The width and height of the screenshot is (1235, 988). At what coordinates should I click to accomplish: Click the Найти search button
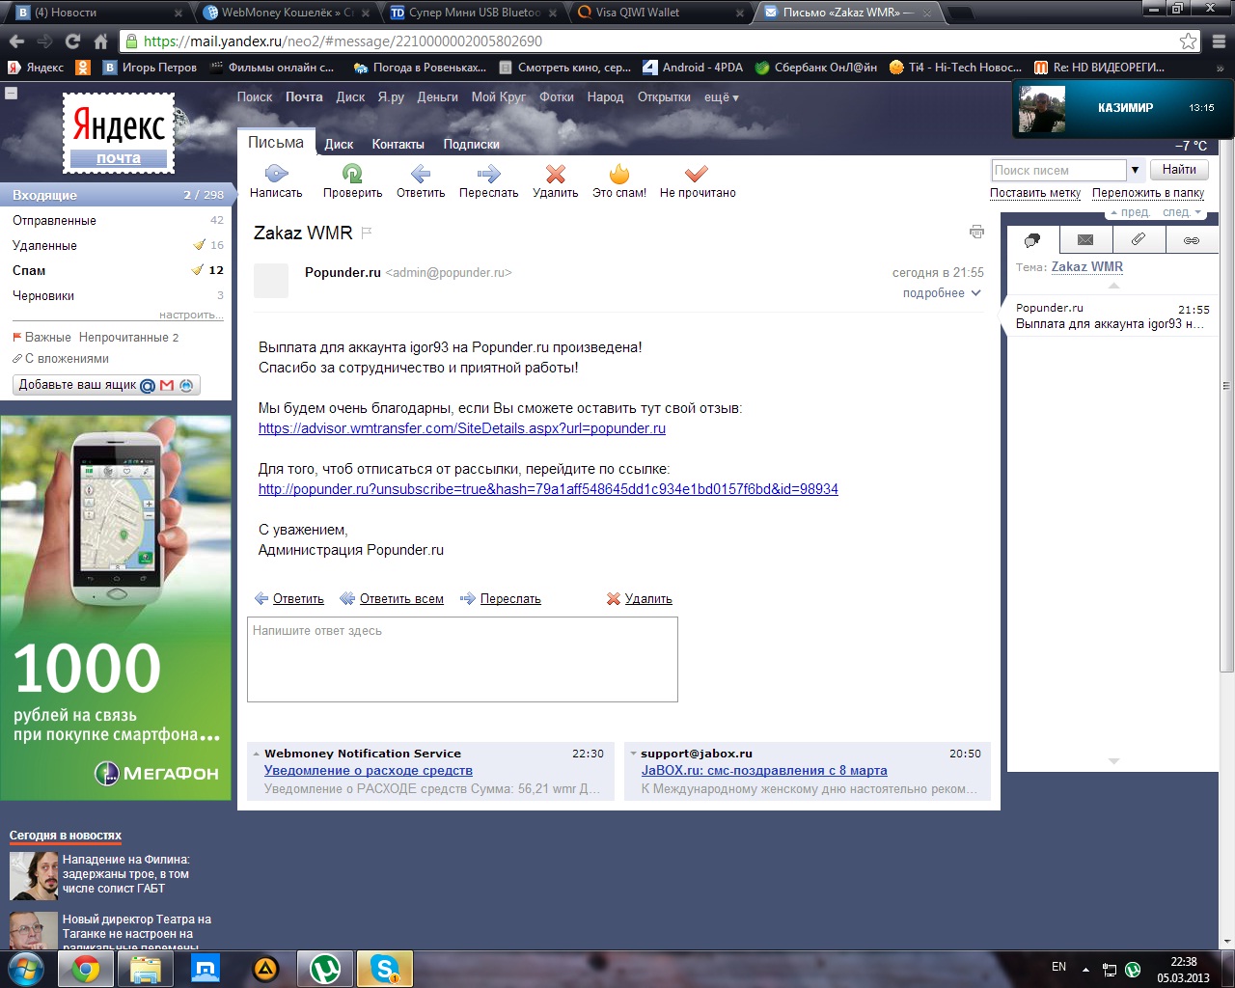(1179, 170)
